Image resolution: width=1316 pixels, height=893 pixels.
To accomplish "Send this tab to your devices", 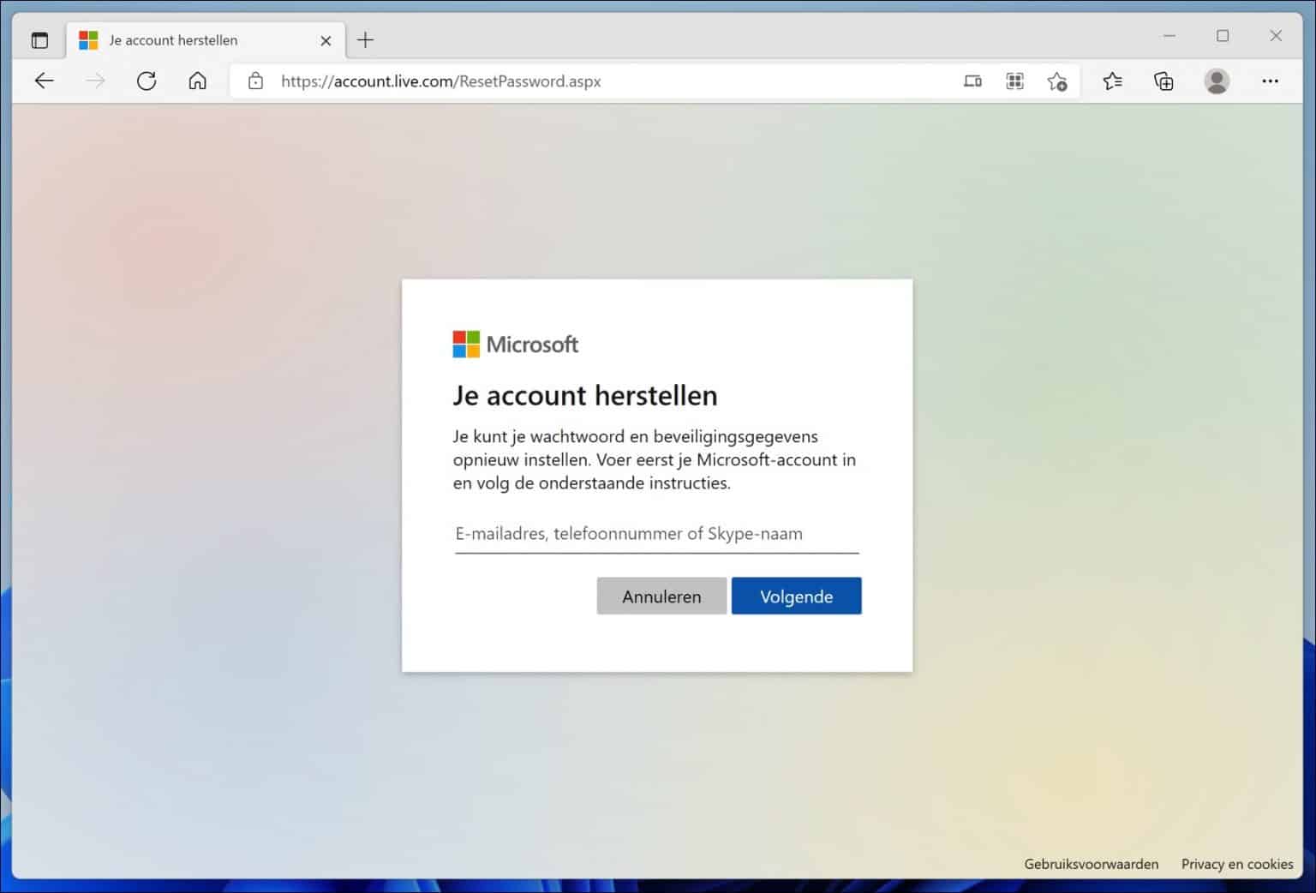I will pos(972,81).
